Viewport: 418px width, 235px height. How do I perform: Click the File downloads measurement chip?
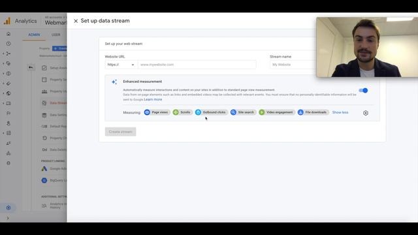click(x=313, y=112)
